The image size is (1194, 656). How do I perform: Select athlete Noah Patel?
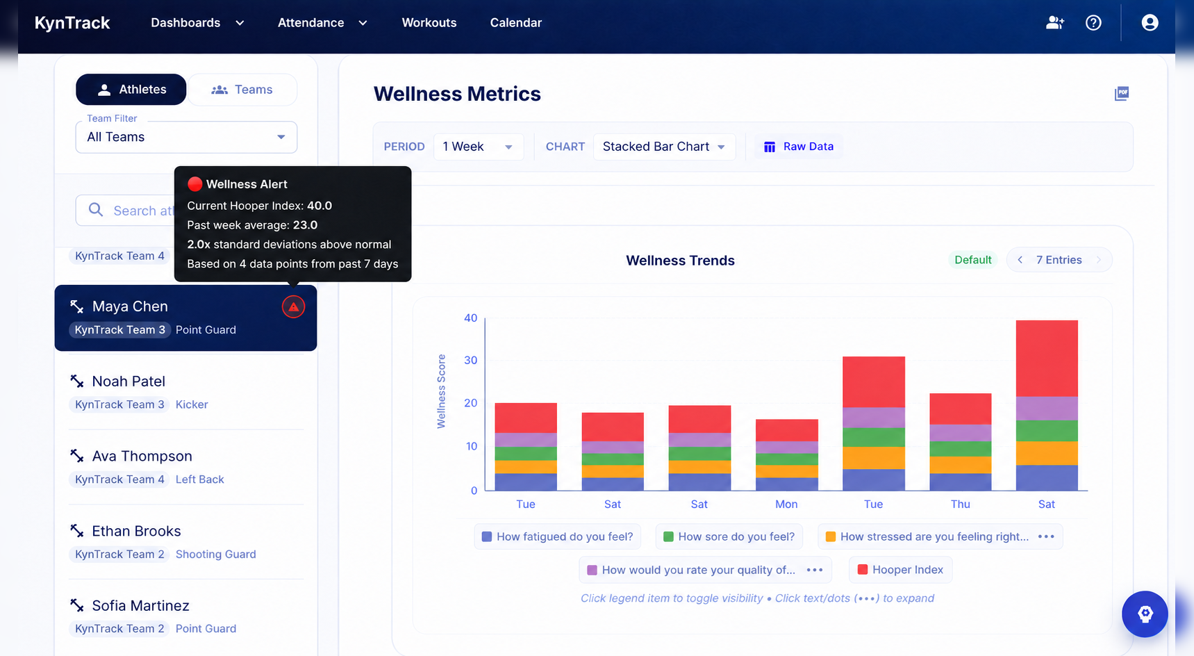[x=186, y=392]
